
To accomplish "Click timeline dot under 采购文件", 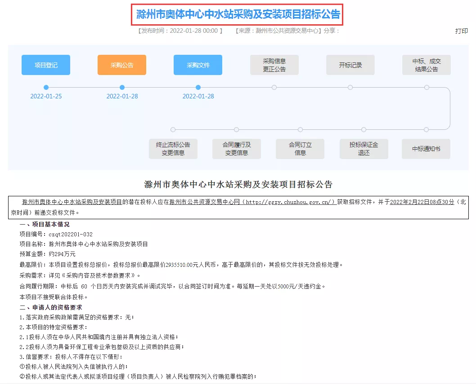I will coord(198,88).
